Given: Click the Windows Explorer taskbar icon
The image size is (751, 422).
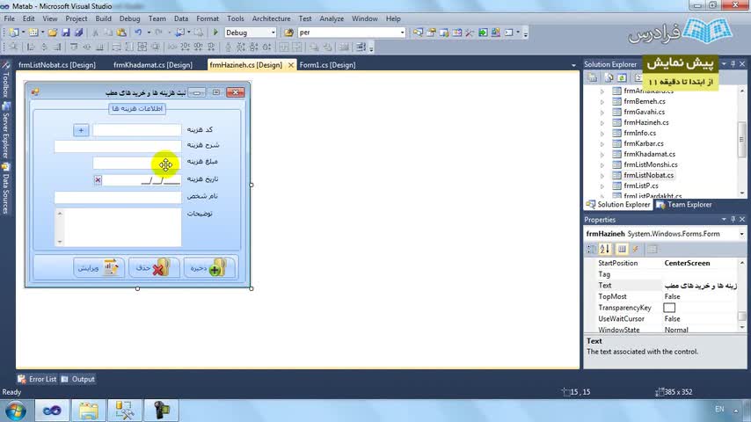Looking at the screenshot, I should point(88,411).
